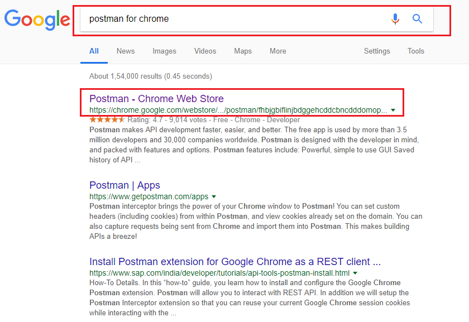Image resolution: width=469 pixels, height=322 pixels.
Task: Click snippet starting 'How-To Details. In this'
Action: tap(250, 298)
